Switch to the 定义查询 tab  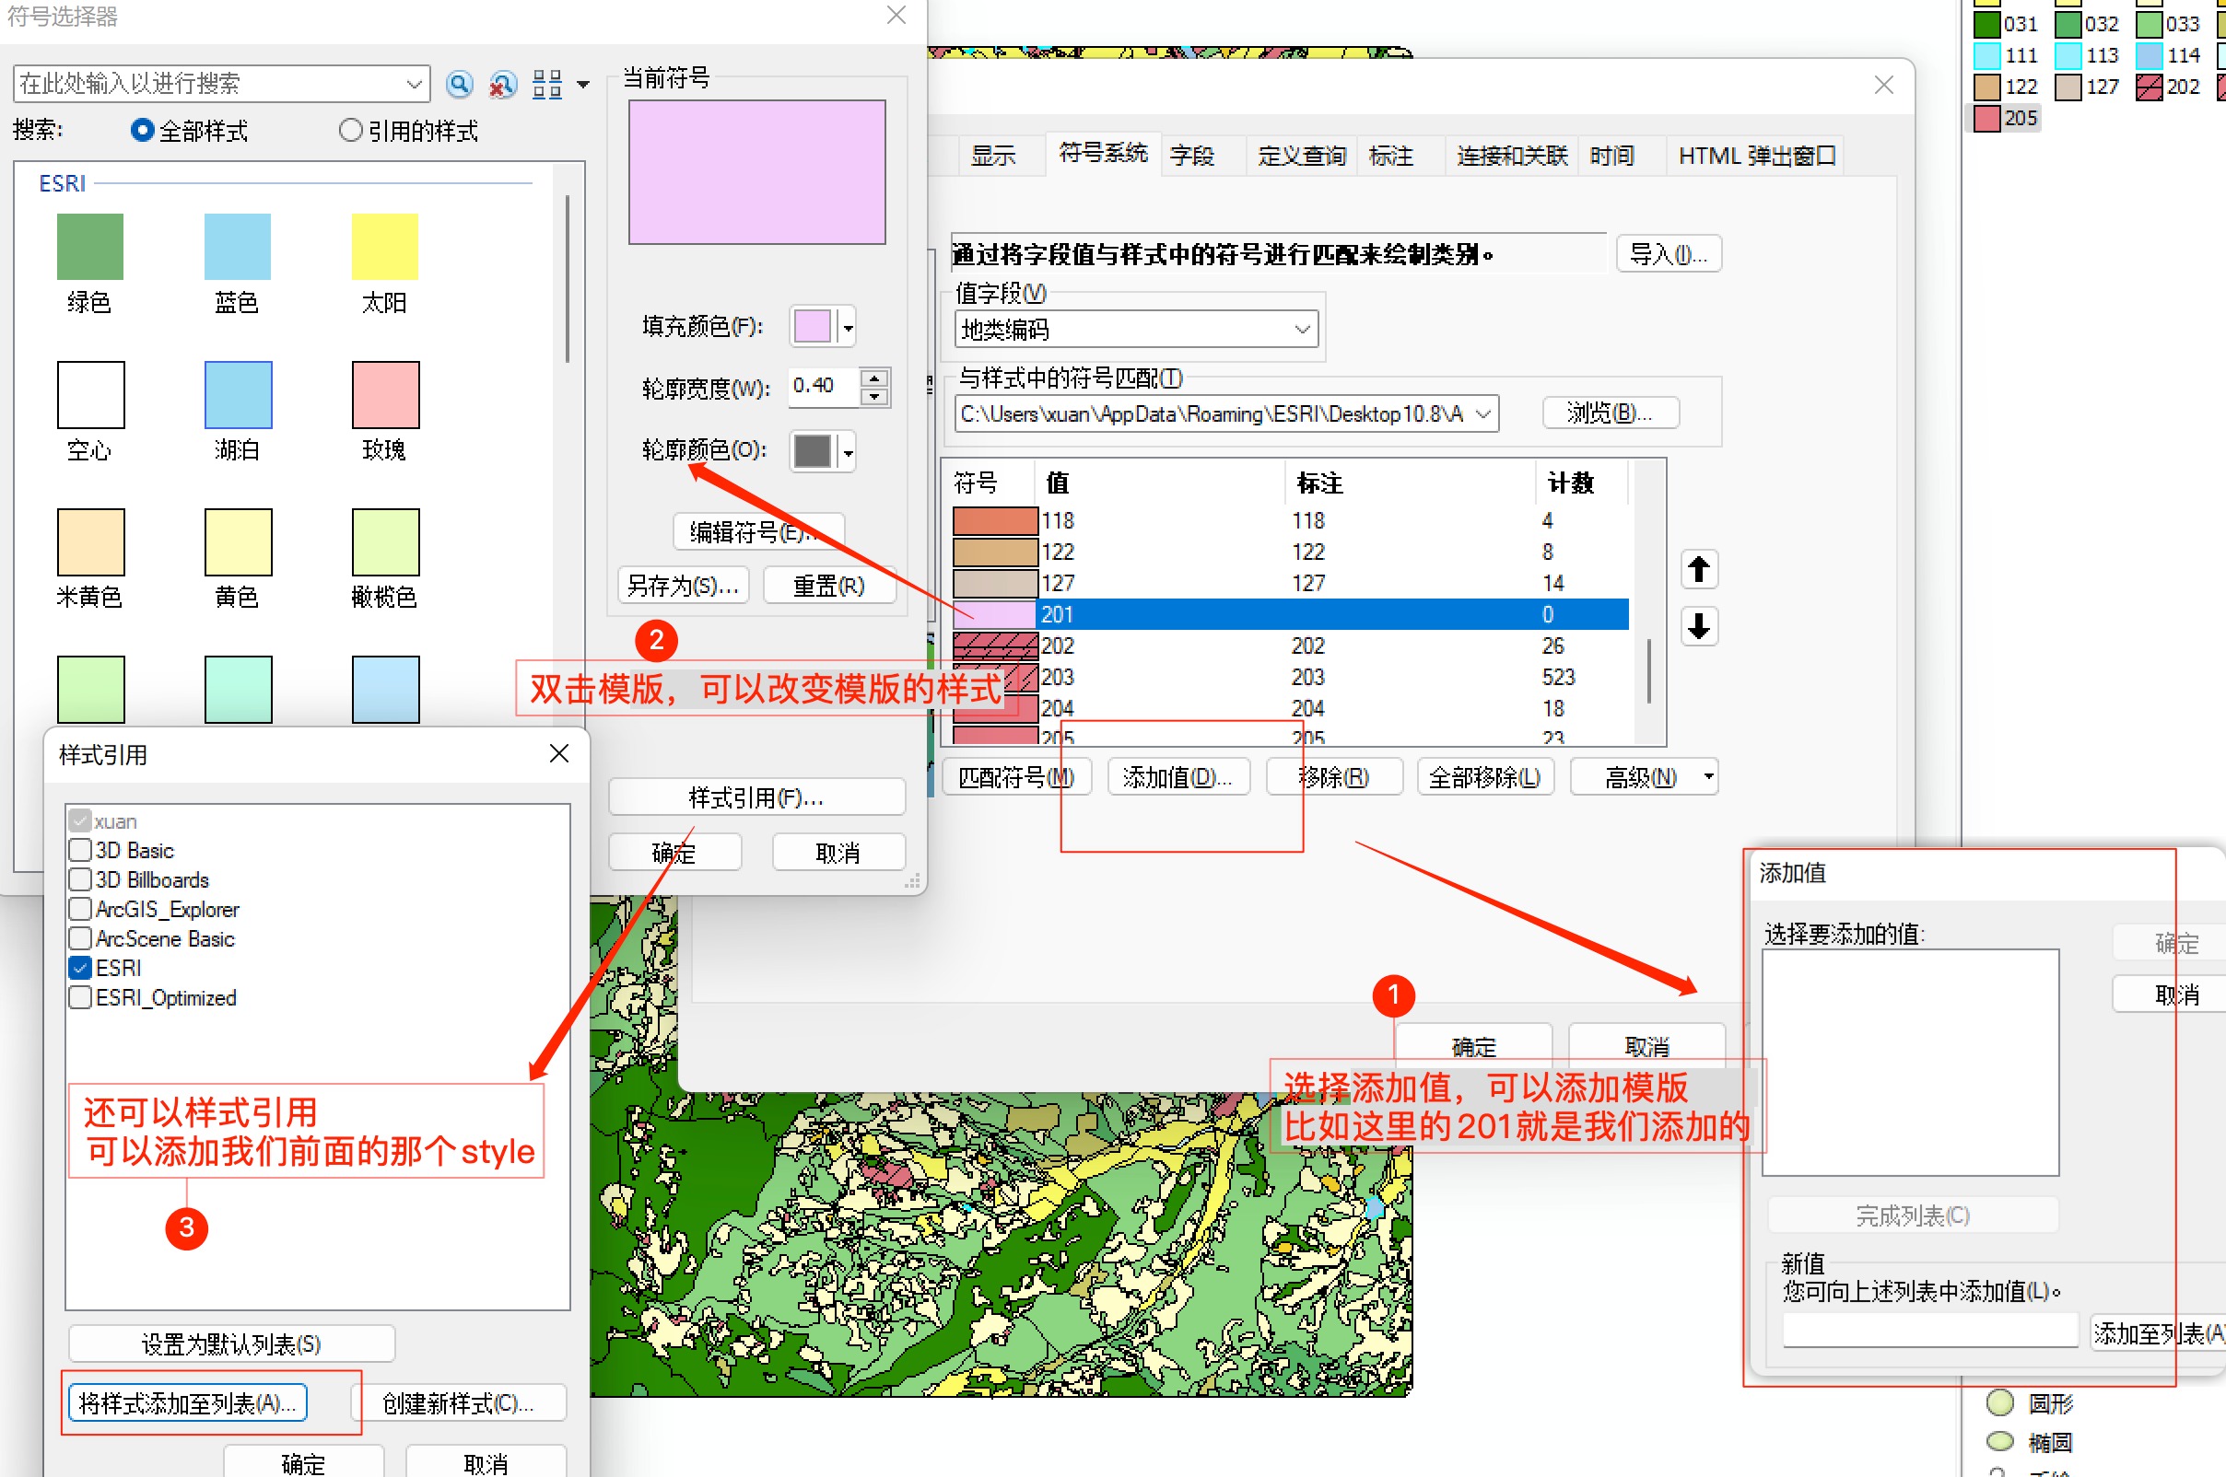[x=1301, y=156]
